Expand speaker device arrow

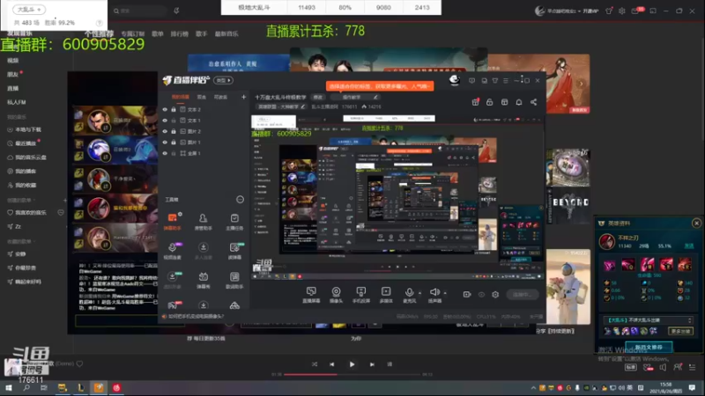[x=445, y=293]
